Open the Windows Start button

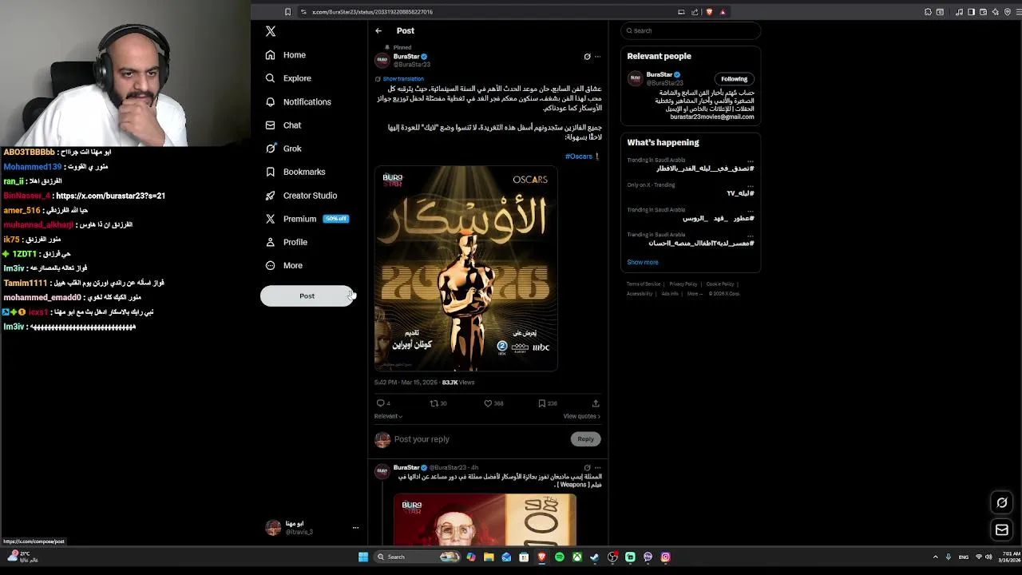click(x=363, y=557)
